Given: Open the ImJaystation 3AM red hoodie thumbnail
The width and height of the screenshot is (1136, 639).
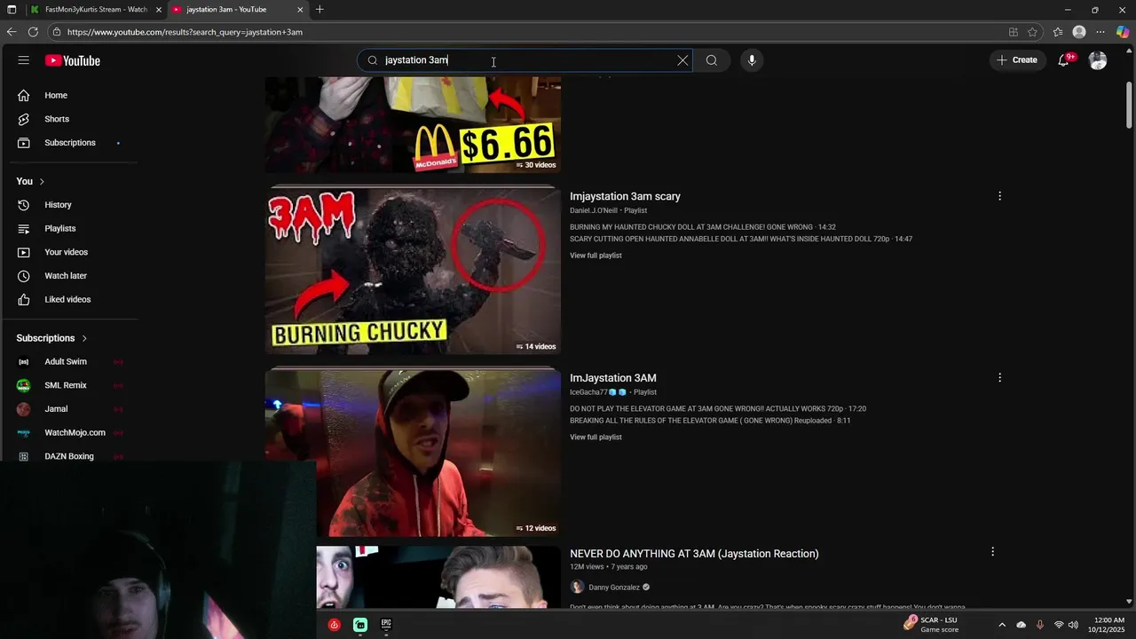Looking at the screenshot, I should point(413,453).
